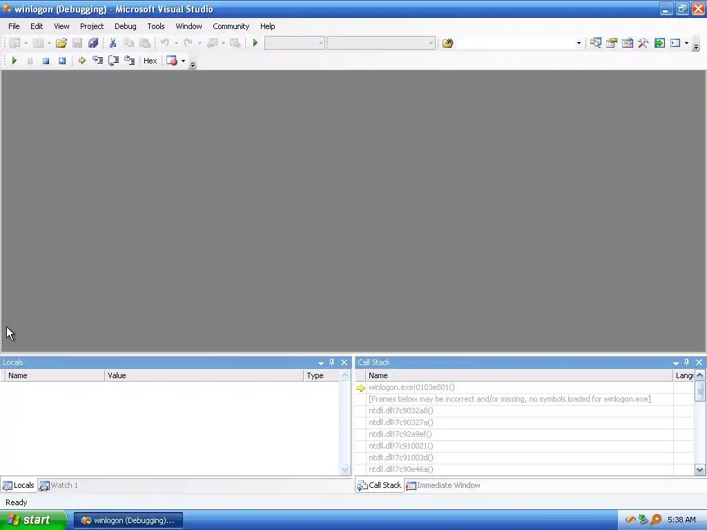Open the Window menu

point(189,26)
